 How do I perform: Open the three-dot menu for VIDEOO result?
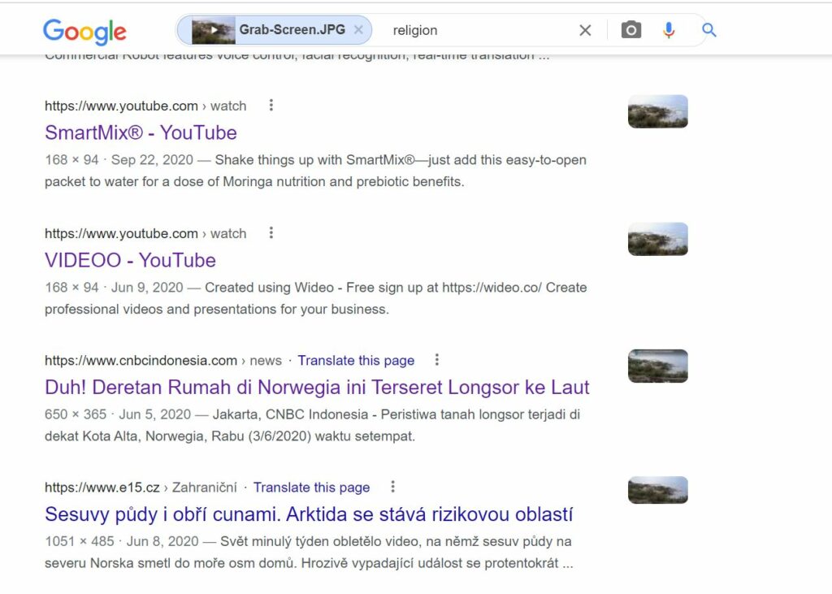[x=271, y=232]
